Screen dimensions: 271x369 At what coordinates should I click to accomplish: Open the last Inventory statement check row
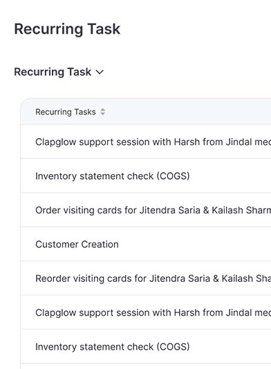tap(146, 346)
